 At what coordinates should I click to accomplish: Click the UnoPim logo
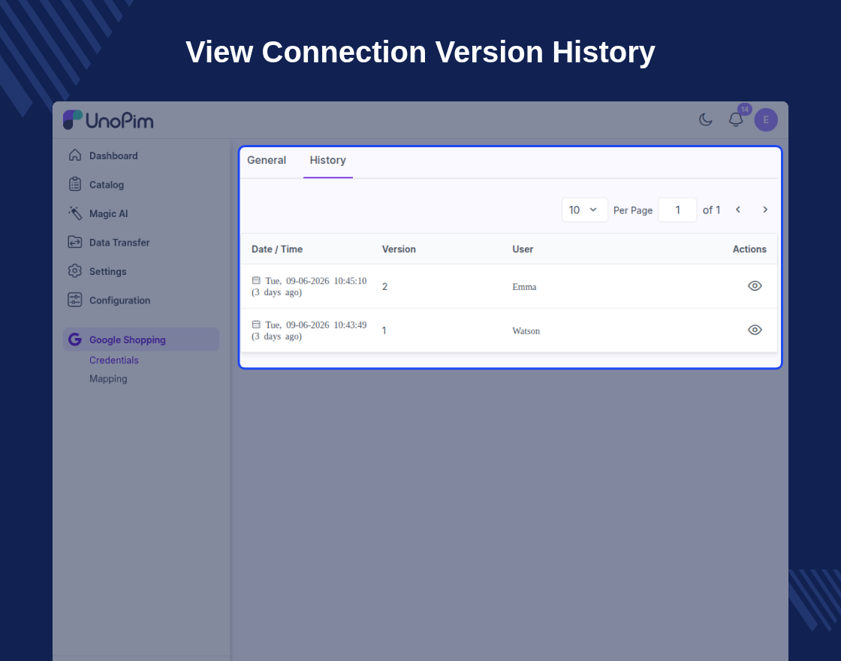[108, 120]
